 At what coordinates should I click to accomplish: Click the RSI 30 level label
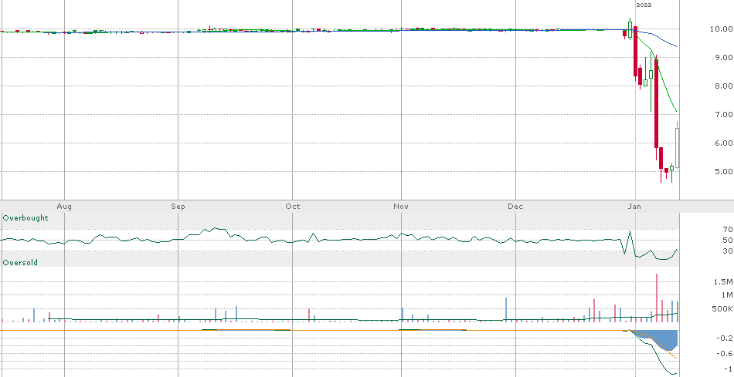tap(728, 251)
